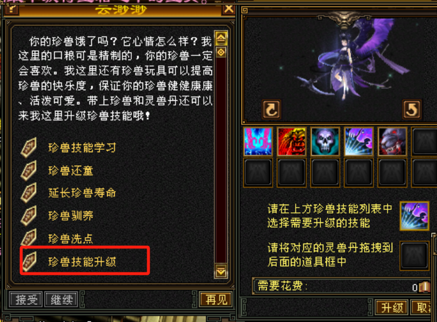Screen dimensions: 437x322
Task: Select 延长珍兽寿命 option
Action: [x=82, y=193]
